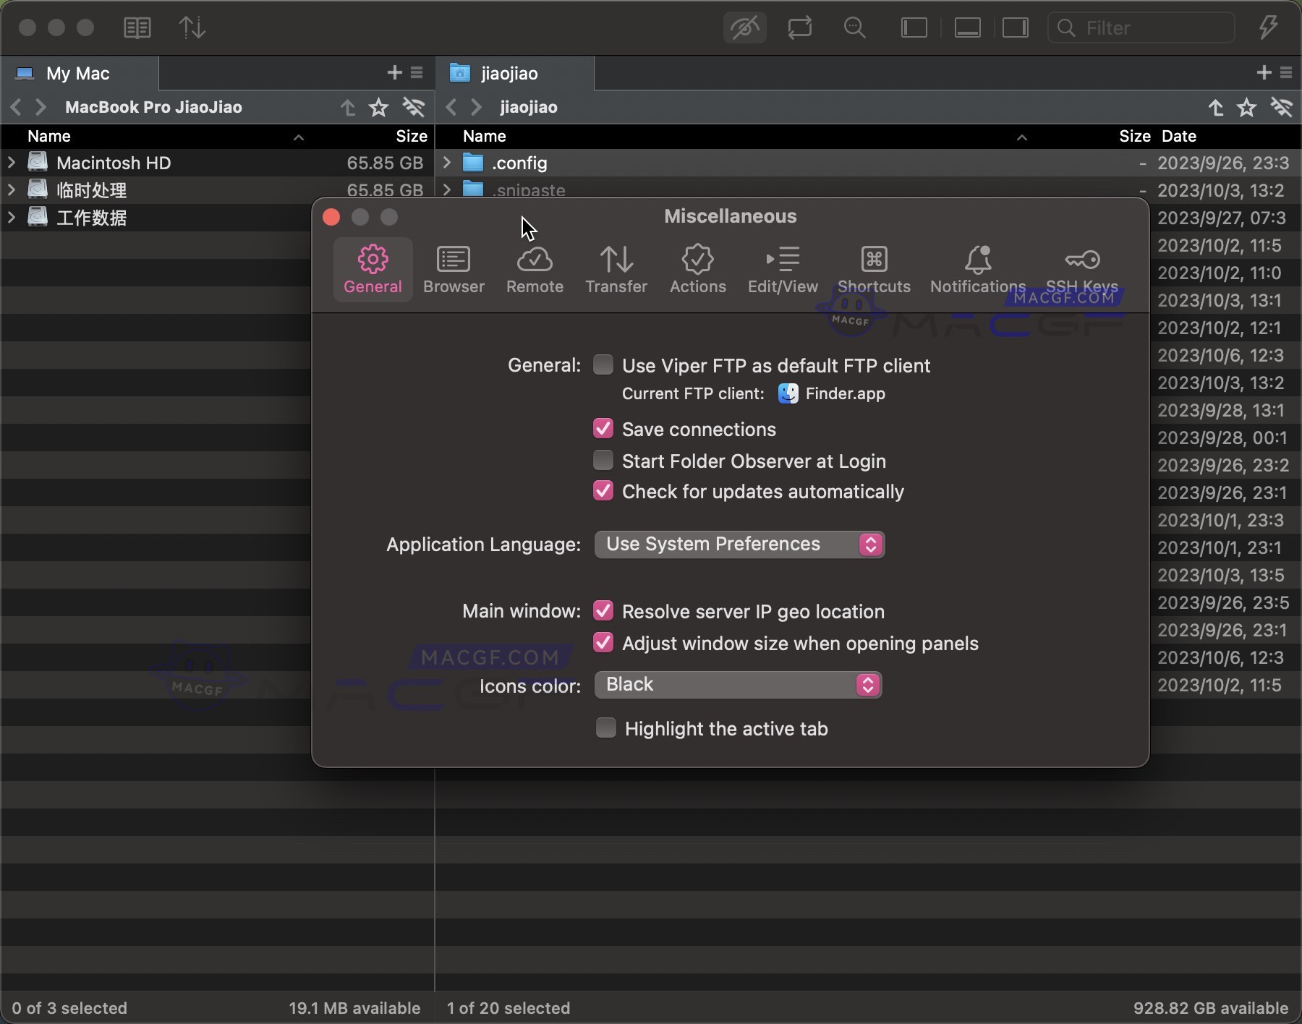
Task: Open the Shortcuts preferences pane
Action: coord(873,269)
